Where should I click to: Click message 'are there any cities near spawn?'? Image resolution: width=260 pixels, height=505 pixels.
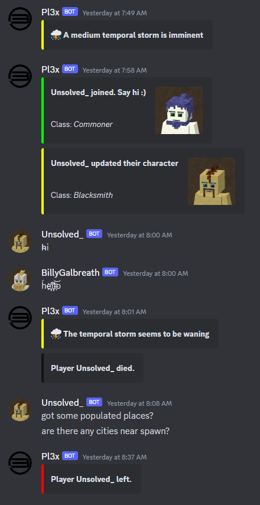click(x=105, y=431)
